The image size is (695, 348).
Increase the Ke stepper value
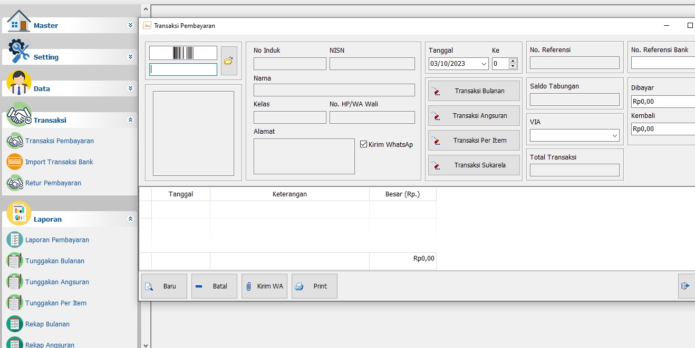pyautogui.click(x=513, y=61)
